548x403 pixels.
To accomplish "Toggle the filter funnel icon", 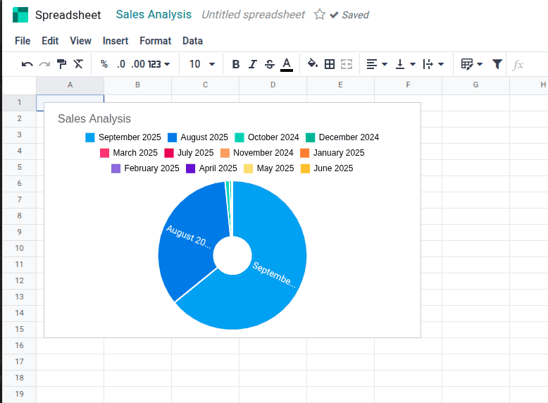I will coord(497,64).
